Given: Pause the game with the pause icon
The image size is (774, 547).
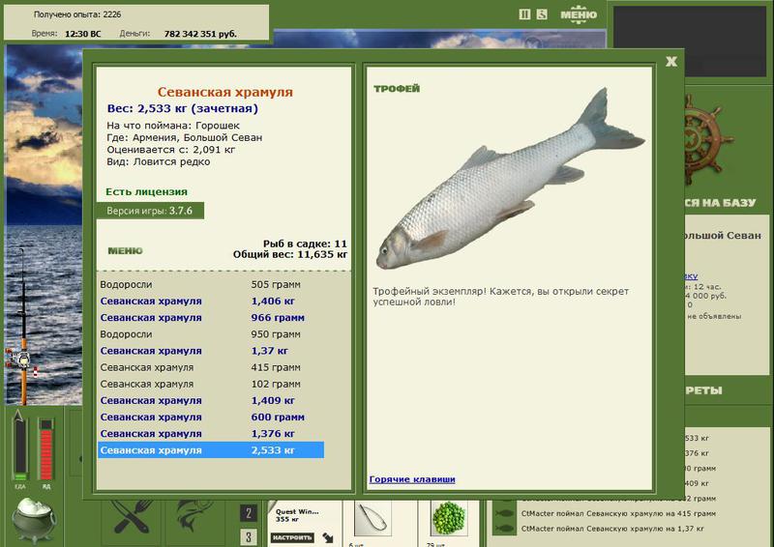Looking at the screenshot, I should pyautogui.click(x=524, y=14).
